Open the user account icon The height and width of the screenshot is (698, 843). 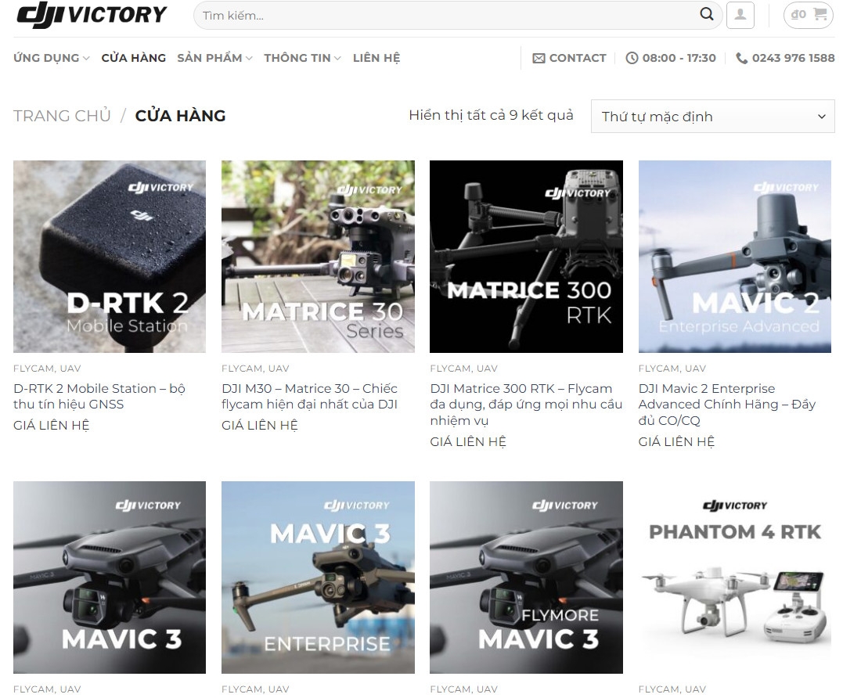pos(740,15)
